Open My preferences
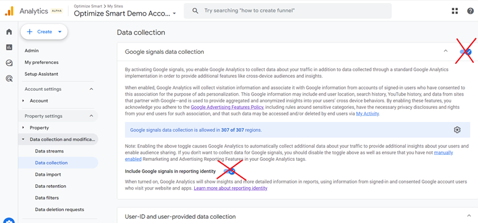This screenshot has height=223, width=478. pos(41,62)
